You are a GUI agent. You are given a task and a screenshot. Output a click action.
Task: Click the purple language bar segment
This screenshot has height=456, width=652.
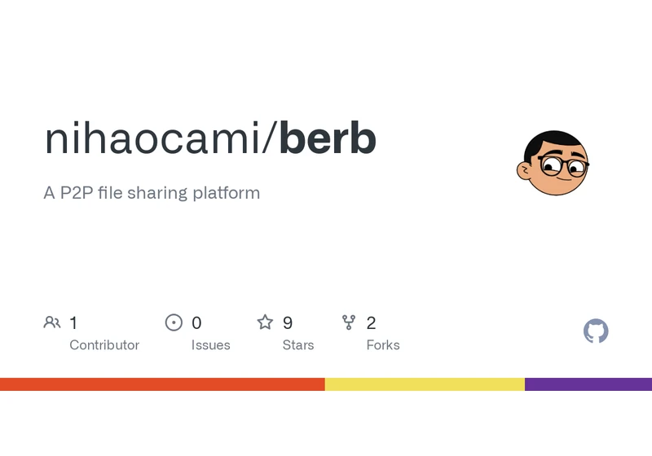pos(588,384)
